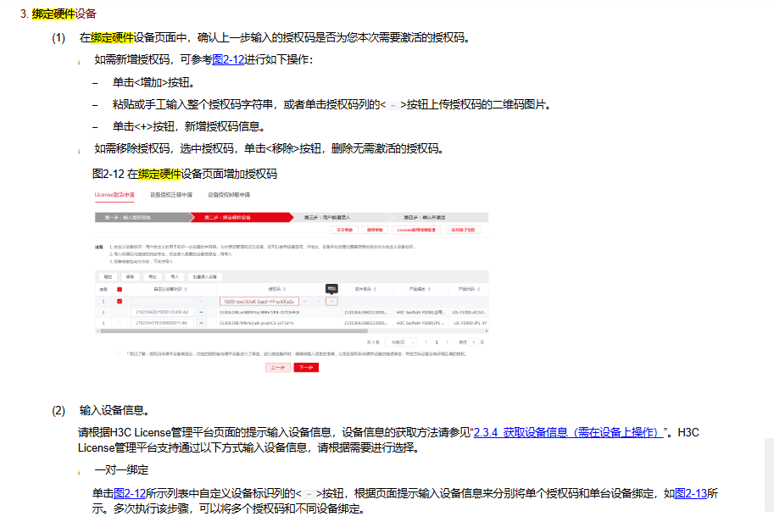Switch to the 设备授权迁移申请 tab
Screen dimensions: 774x522
[171, 194]
